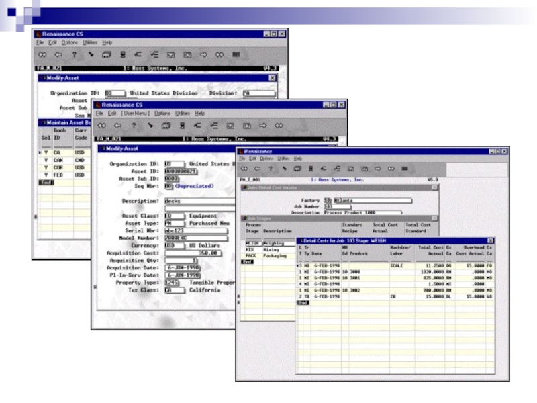Open File menu in back Renaissance CS window

pyautogui.click(x=40, y=42)
